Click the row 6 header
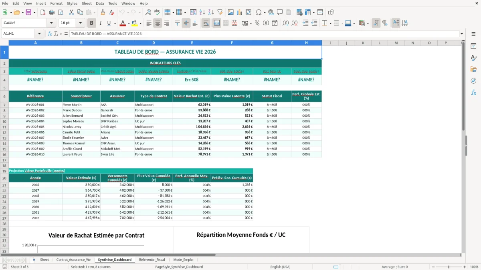Image resolution: width=481 pixels, height=270 pixels. pyautogui.click(x=4, y=96)
